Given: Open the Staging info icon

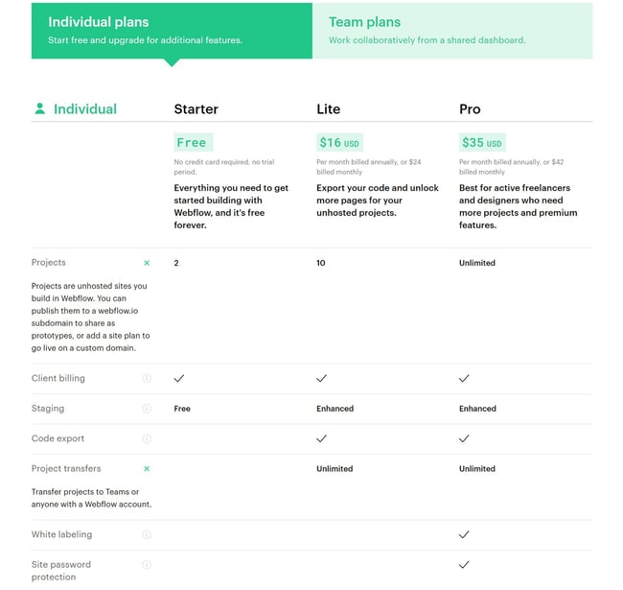Looking at the screenshot, I should [x=147, y=409].
